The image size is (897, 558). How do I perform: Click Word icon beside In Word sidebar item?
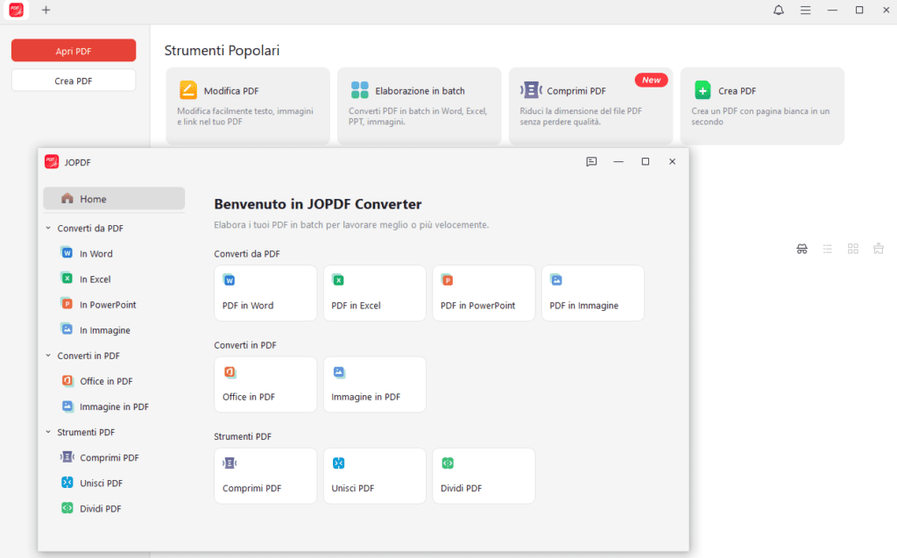click(x=67, y=253)
